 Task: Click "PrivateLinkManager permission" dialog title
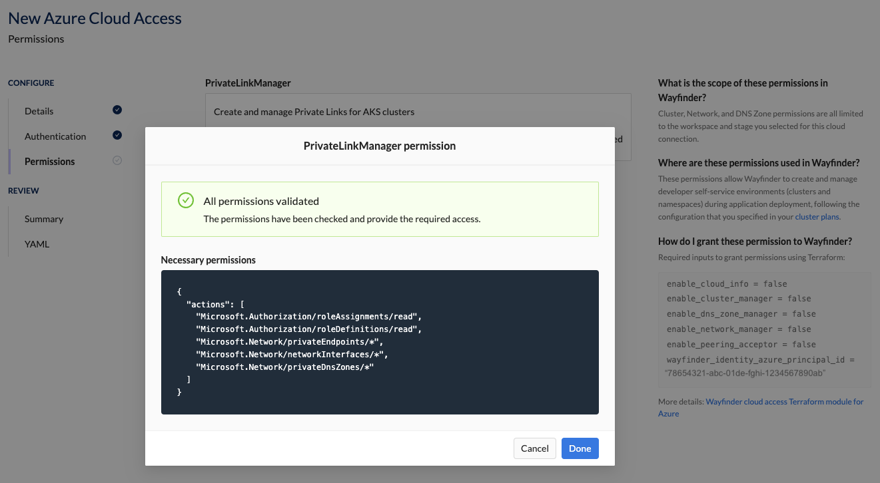[380, 146]
